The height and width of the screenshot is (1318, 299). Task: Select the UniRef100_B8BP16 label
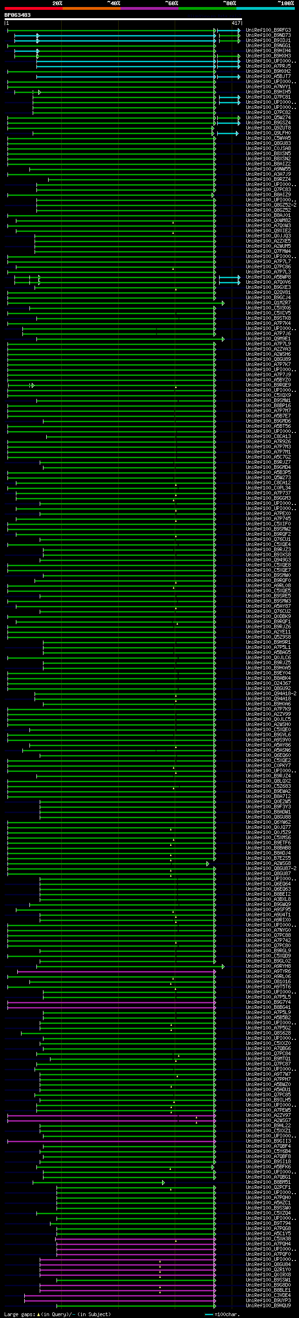click(x=268, y=406)
